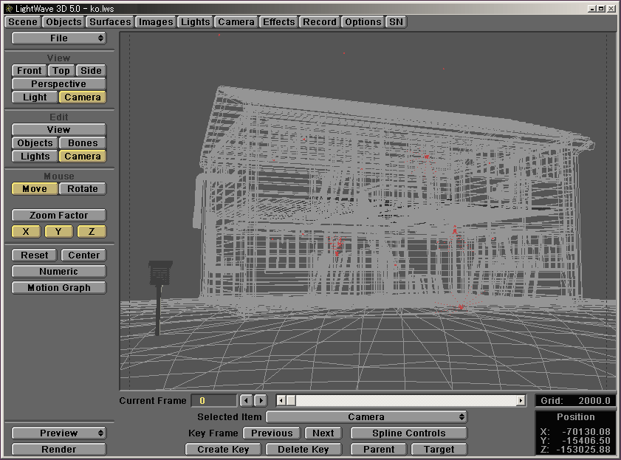Open the Preview dropdown
This screenshot has height=460, width=621.
pyautogui.click(x=59, y=433)
